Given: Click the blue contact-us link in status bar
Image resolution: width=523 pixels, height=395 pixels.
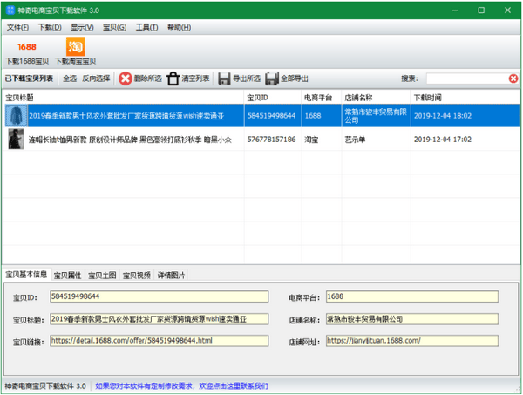Looking at the screenshot, I should pos(181,385).
